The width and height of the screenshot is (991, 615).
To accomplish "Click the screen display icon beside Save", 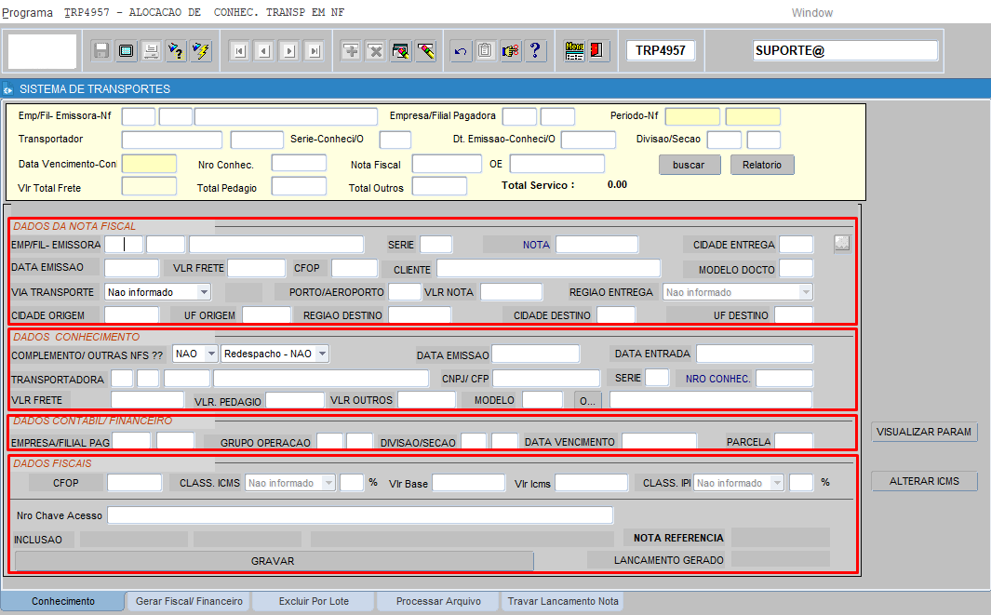I will [126, 50].
